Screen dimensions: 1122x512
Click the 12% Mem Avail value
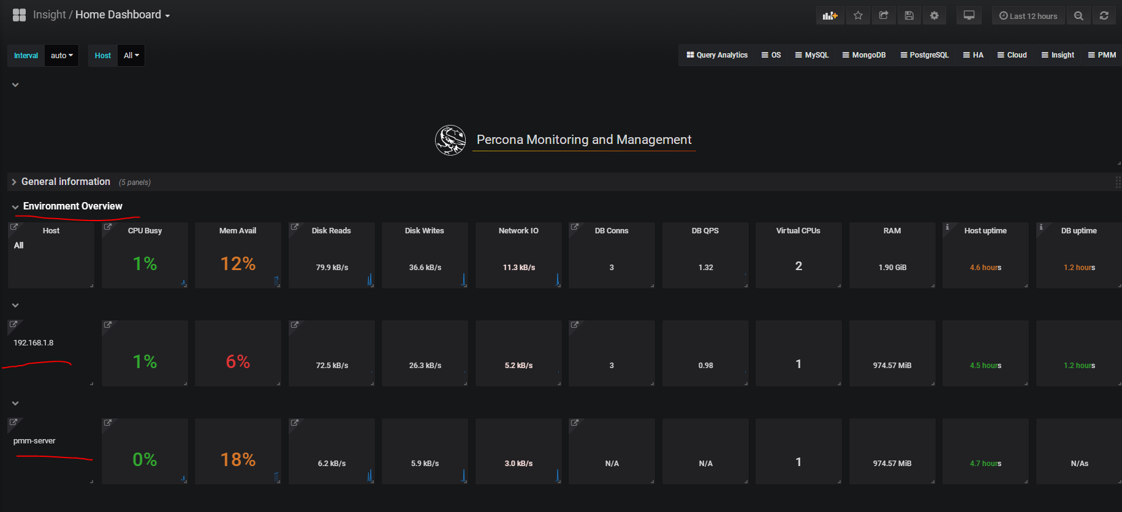coord(238,264)
